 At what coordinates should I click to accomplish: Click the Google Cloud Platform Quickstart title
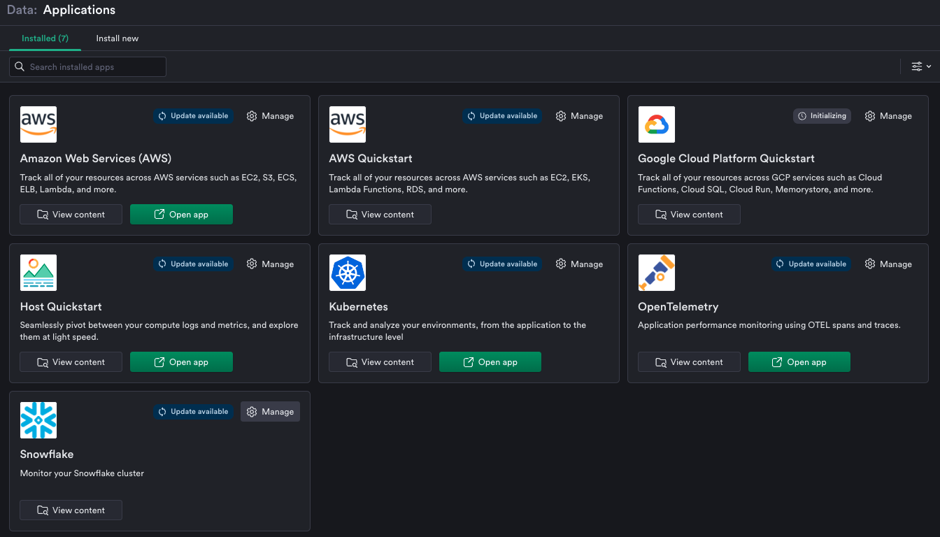coord(727,159)
